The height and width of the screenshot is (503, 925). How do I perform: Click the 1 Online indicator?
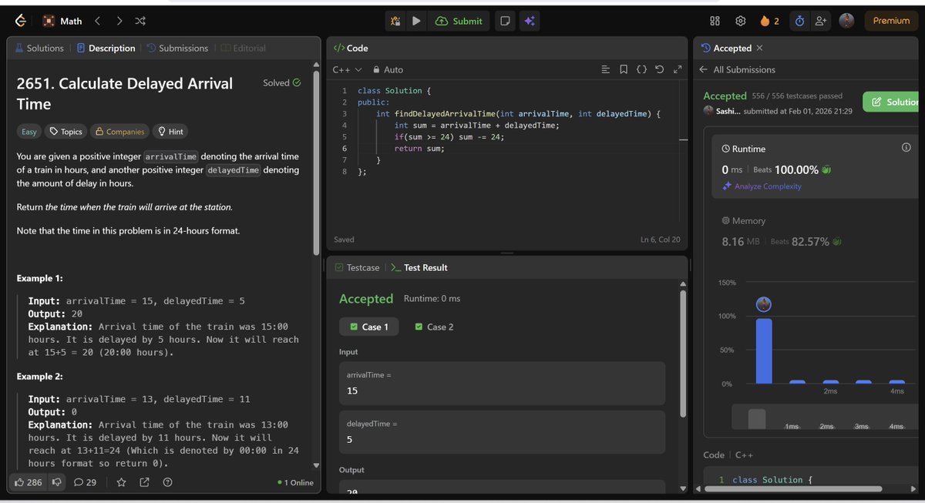pos(296,483)
